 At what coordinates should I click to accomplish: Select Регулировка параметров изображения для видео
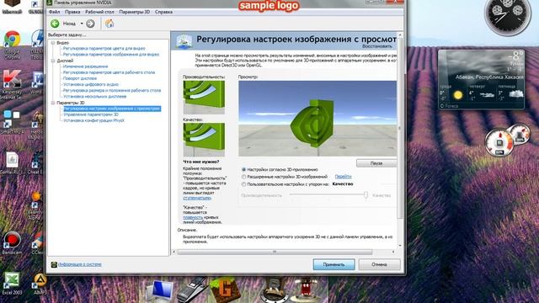[x=111, y=54]
